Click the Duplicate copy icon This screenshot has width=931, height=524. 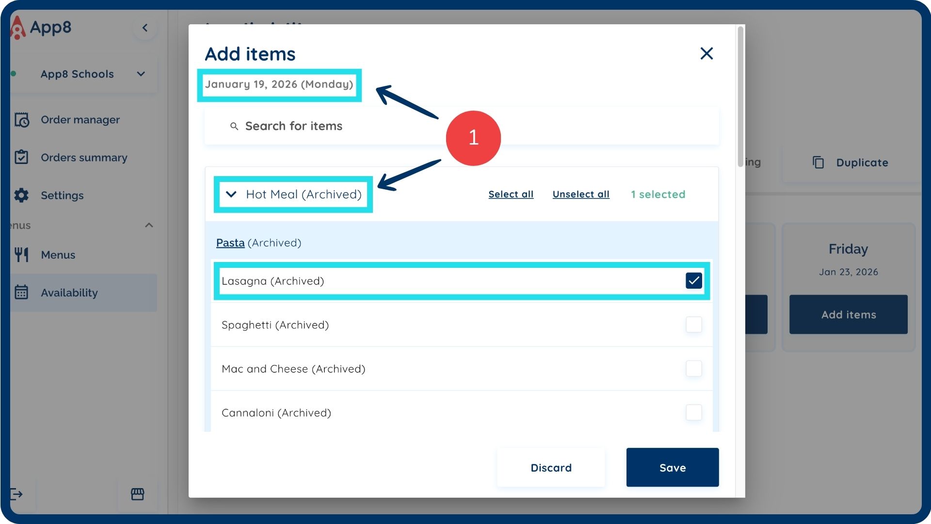[x=818, y=163]
